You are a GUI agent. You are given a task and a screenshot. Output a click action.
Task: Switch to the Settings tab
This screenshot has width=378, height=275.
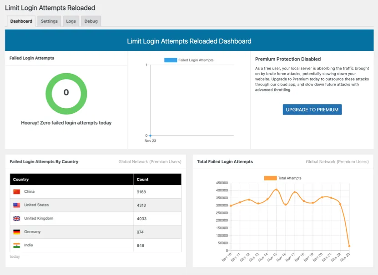[x=49, y=21]
